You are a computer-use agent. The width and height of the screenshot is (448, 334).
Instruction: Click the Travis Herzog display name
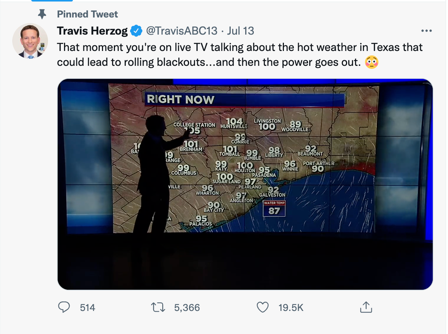click(x=92, y=31)
